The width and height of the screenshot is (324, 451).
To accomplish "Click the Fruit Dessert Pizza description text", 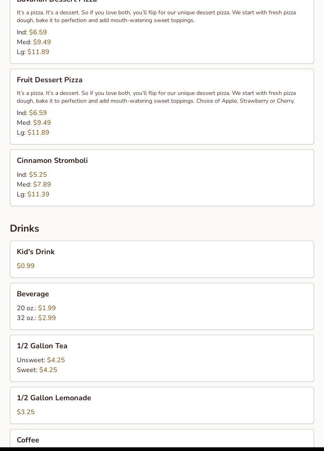I will click(x=156, y=97).
